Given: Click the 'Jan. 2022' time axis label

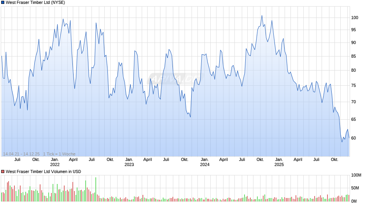Looking at the screenshot, I should (55, 162).
